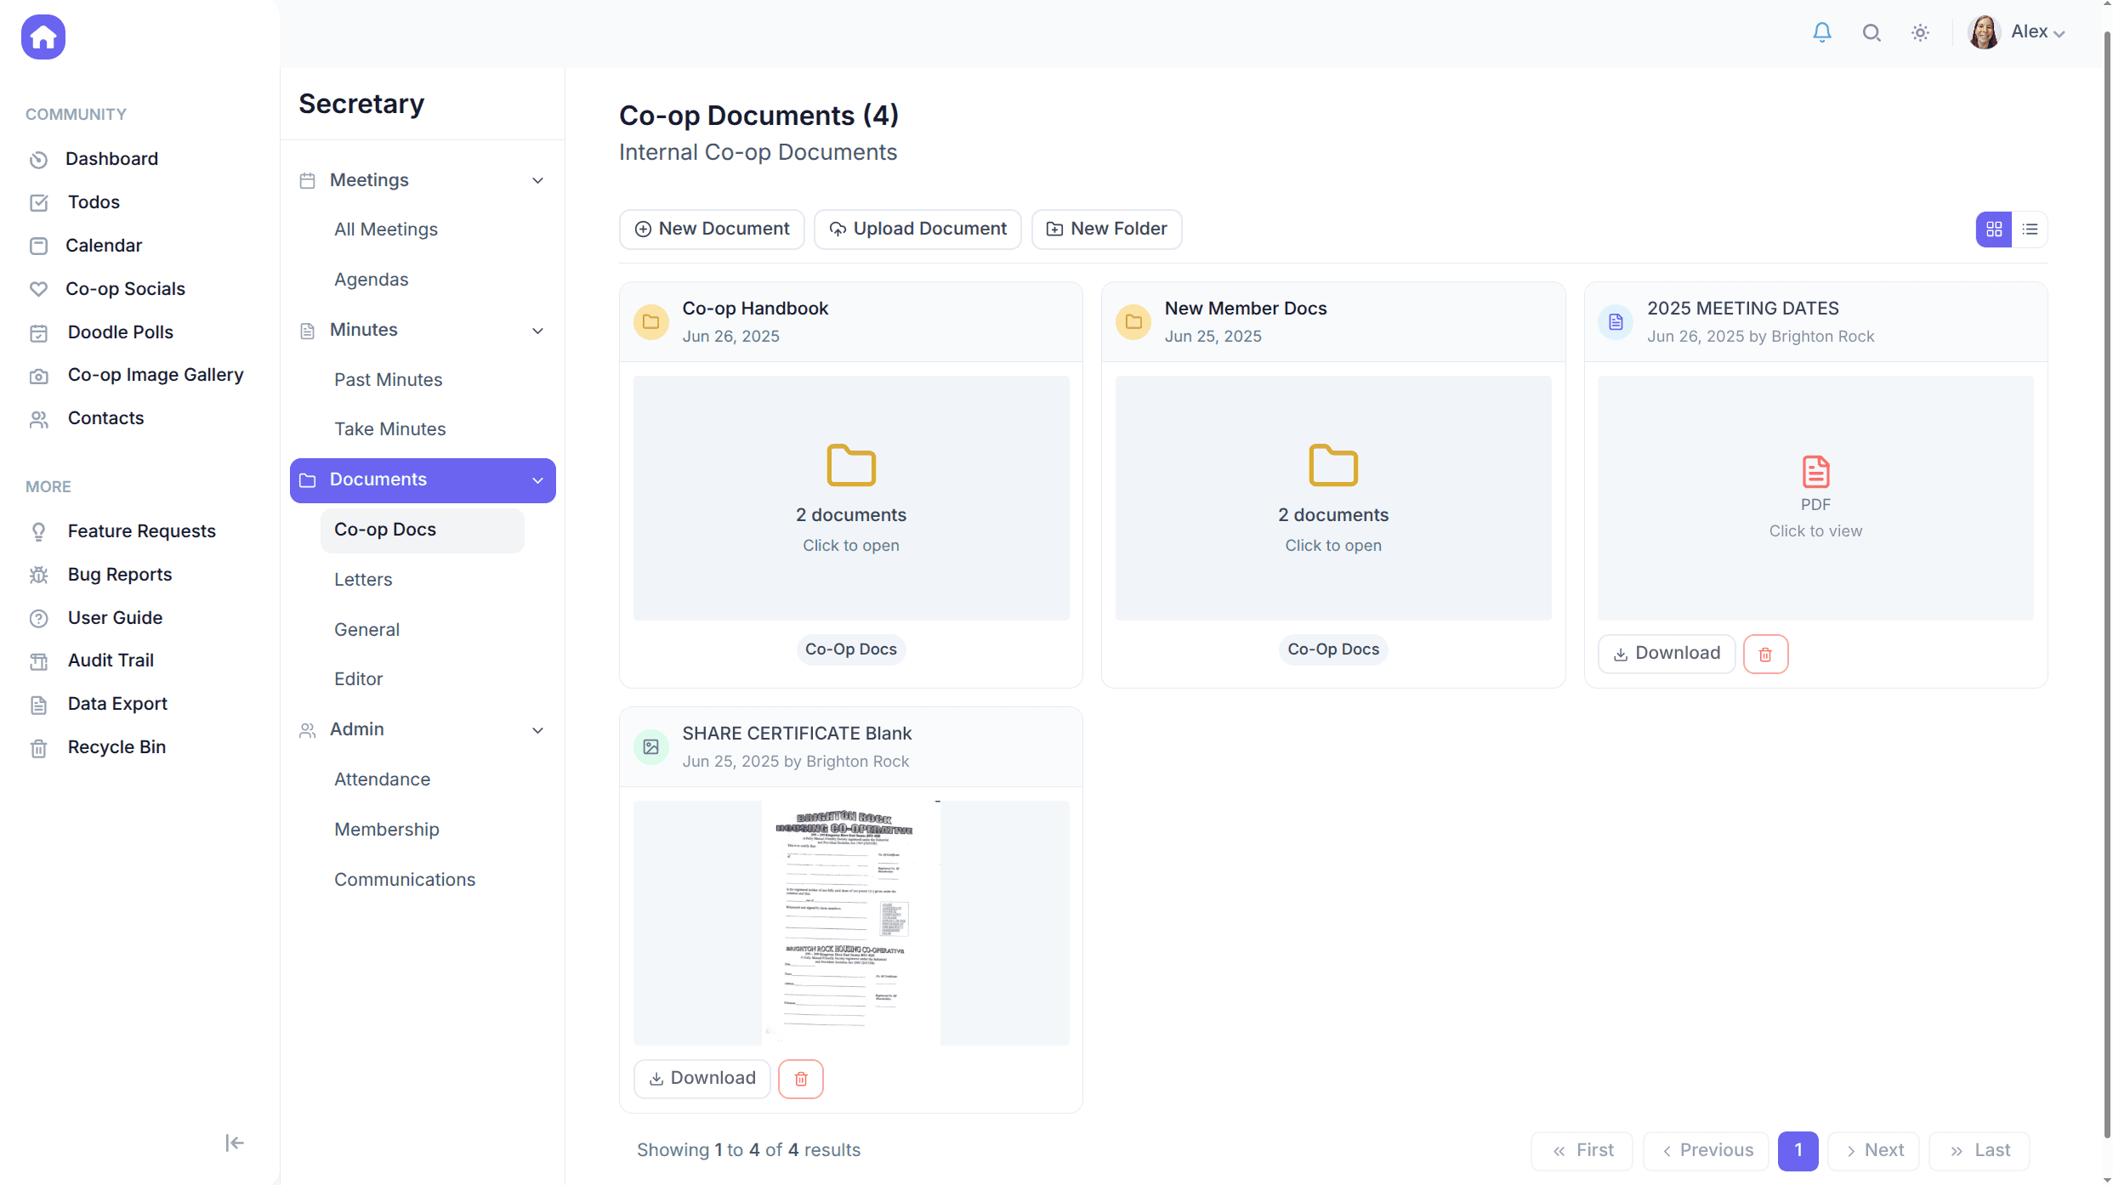Open notifications via the bell icon
2113x1185 pixels.
pos(1821,31)
